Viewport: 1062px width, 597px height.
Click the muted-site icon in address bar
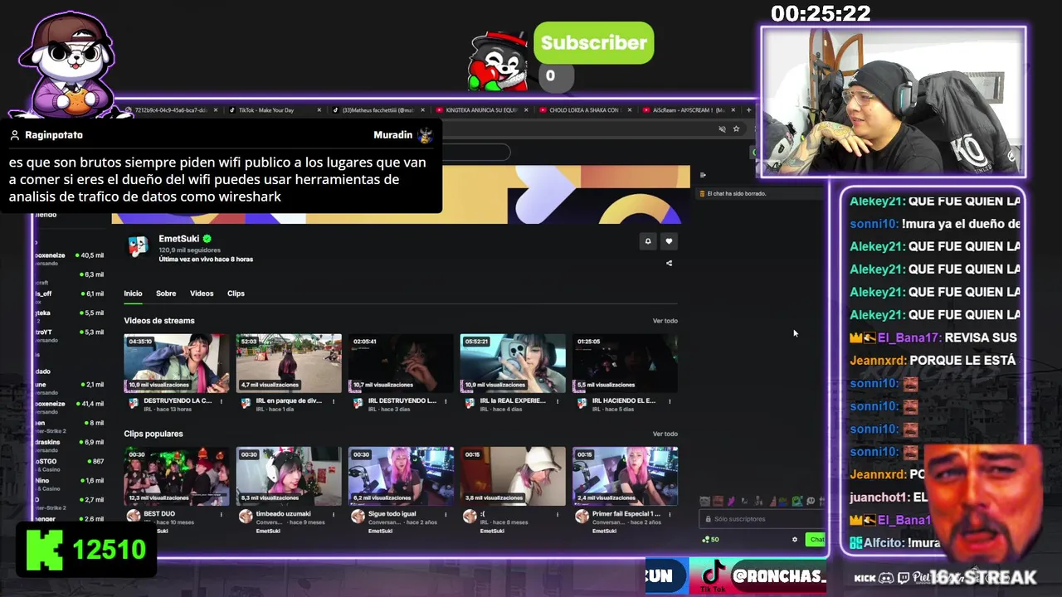[x=722, y=129]
